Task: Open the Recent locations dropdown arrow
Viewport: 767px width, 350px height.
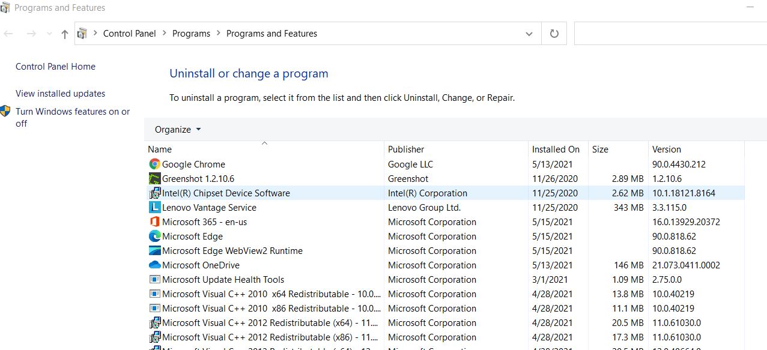Action: (49, 34)
